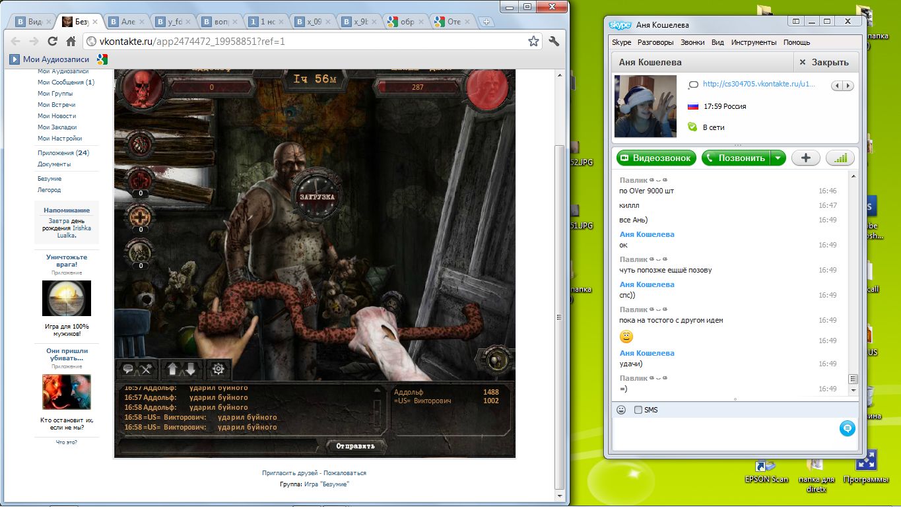Screen dimensions: 901x520
Task: Open vkontakte link in Skype profile
Action: tap(759, 84)
